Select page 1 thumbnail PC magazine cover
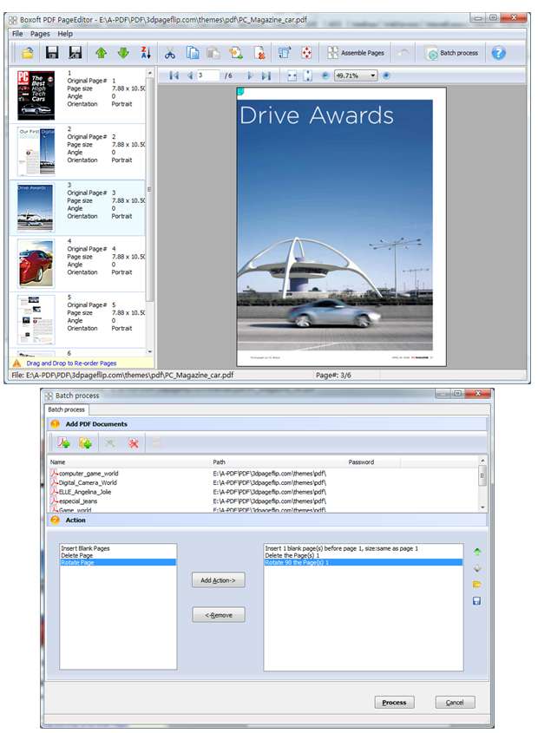 tap(36, 95)
